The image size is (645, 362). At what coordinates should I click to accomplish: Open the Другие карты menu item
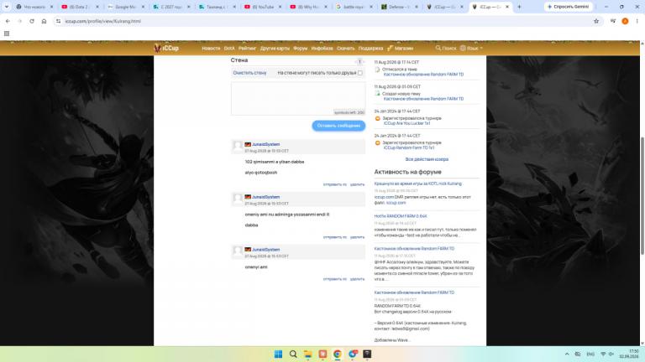[275, 48]
